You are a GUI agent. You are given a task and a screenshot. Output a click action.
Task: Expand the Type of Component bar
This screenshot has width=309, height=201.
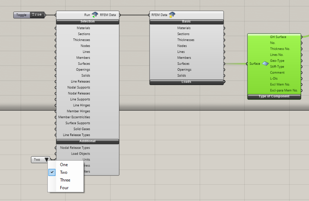(x=274, y=97)
